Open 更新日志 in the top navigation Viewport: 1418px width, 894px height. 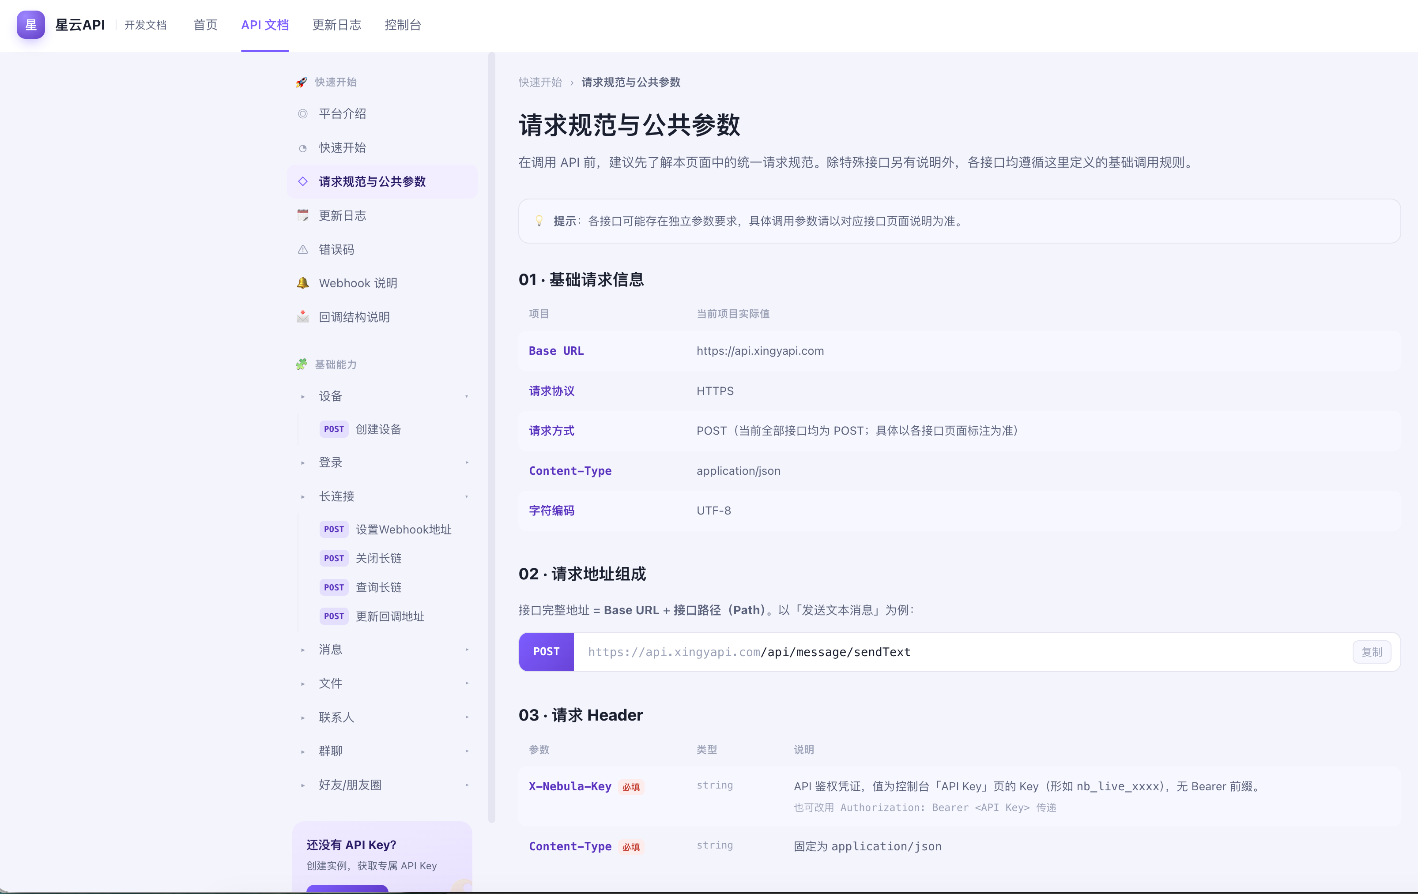(x=336, y=25)
